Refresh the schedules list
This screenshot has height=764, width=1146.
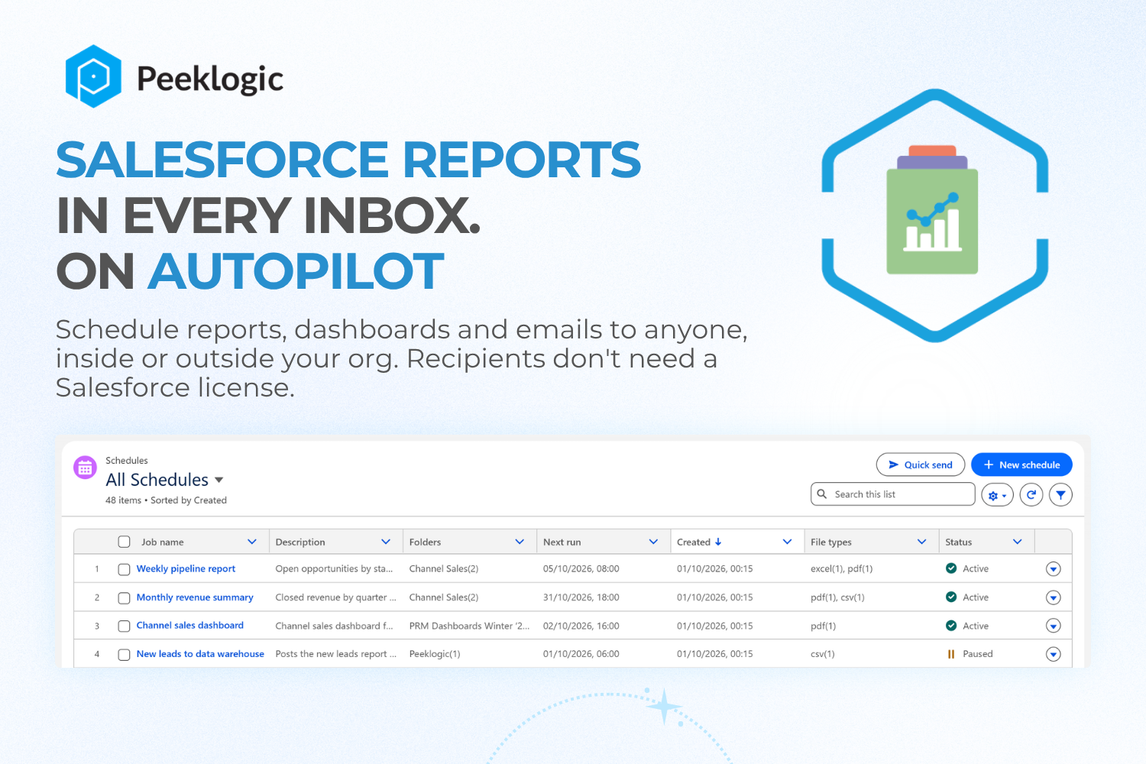click(1031, 495)
